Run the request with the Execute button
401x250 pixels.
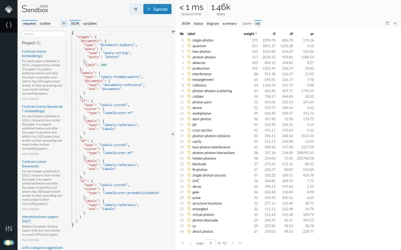(157, 9)
